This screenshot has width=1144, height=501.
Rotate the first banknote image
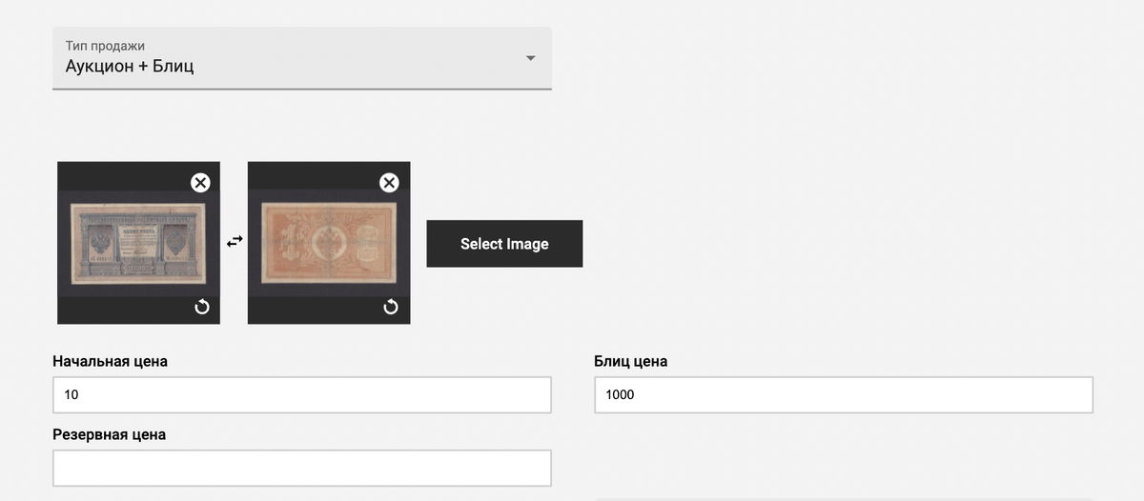[x=201, y=307]
